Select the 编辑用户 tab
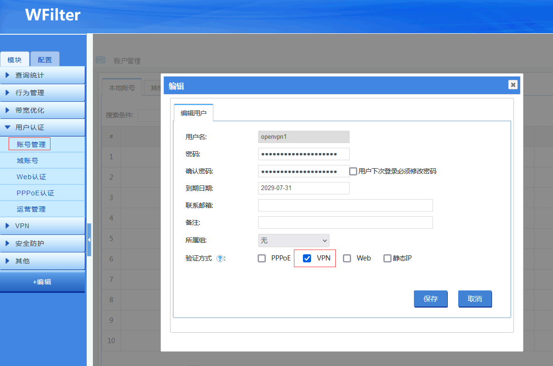This screenshot has width=553, height=366. (x=193, y=113)
